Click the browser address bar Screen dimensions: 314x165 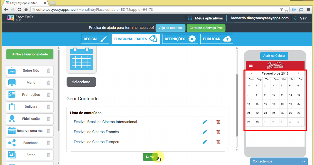(157, 10)
